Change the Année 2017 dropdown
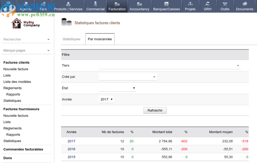The image size is (257, 163). (x=106, y=99)
